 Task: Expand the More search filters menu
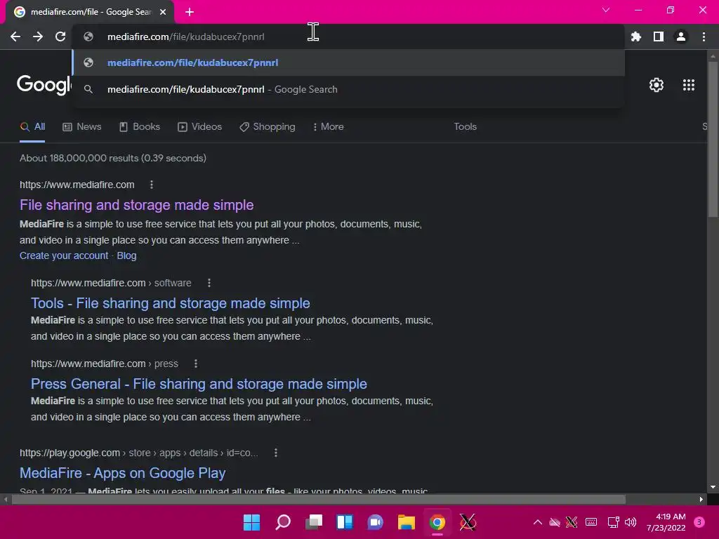pos(329,126)
